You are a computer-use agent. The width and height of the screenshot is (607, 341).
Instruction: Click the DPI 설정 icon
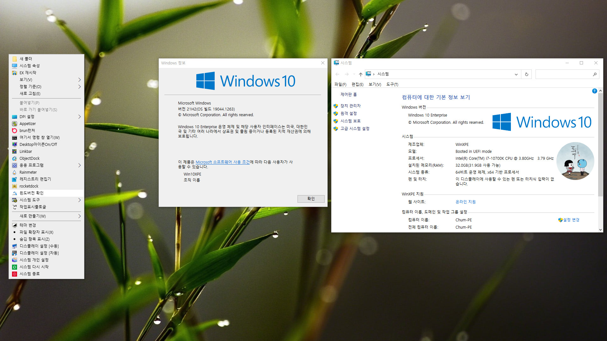pyautogui.click(x=15, y=117)
